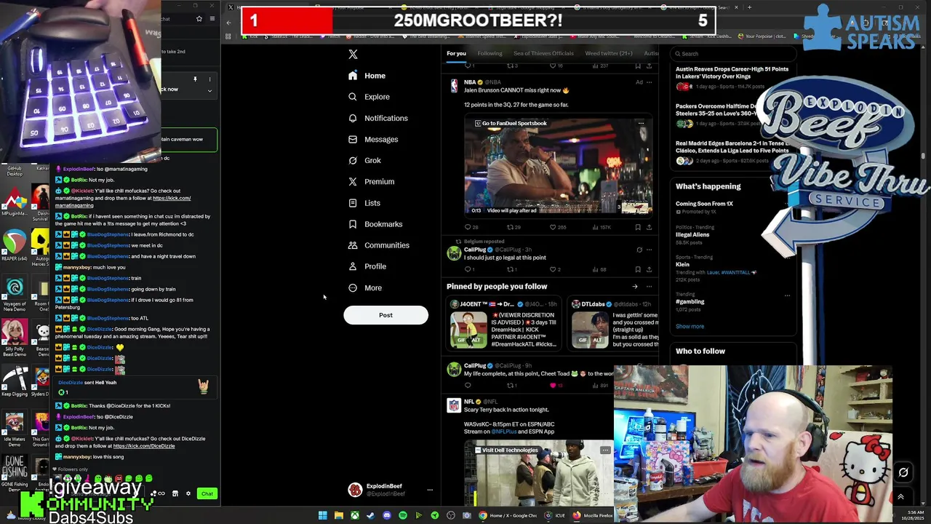931x524 pixels.
Task: Click the X Search input field
Action: (733, 53)
